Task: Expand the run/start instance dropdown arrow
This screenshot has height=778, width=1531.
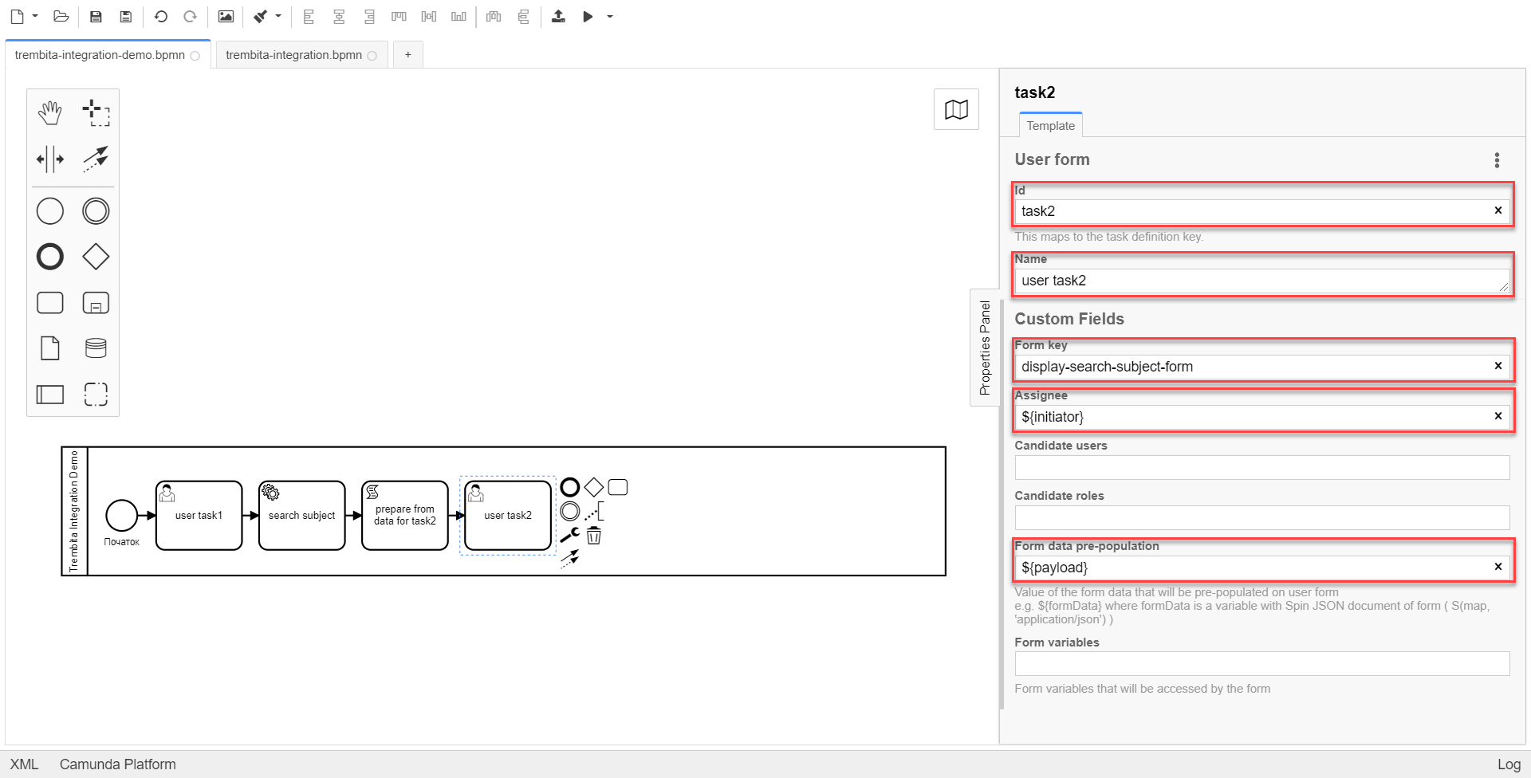Action: click(x=610, y=17)
